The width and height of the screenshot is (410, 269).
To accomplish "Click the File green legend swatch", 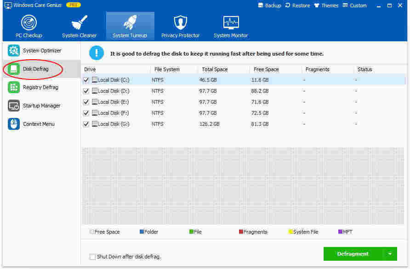I will (191, 232).
